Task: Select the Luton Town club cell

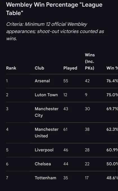Action: point(46,95)
